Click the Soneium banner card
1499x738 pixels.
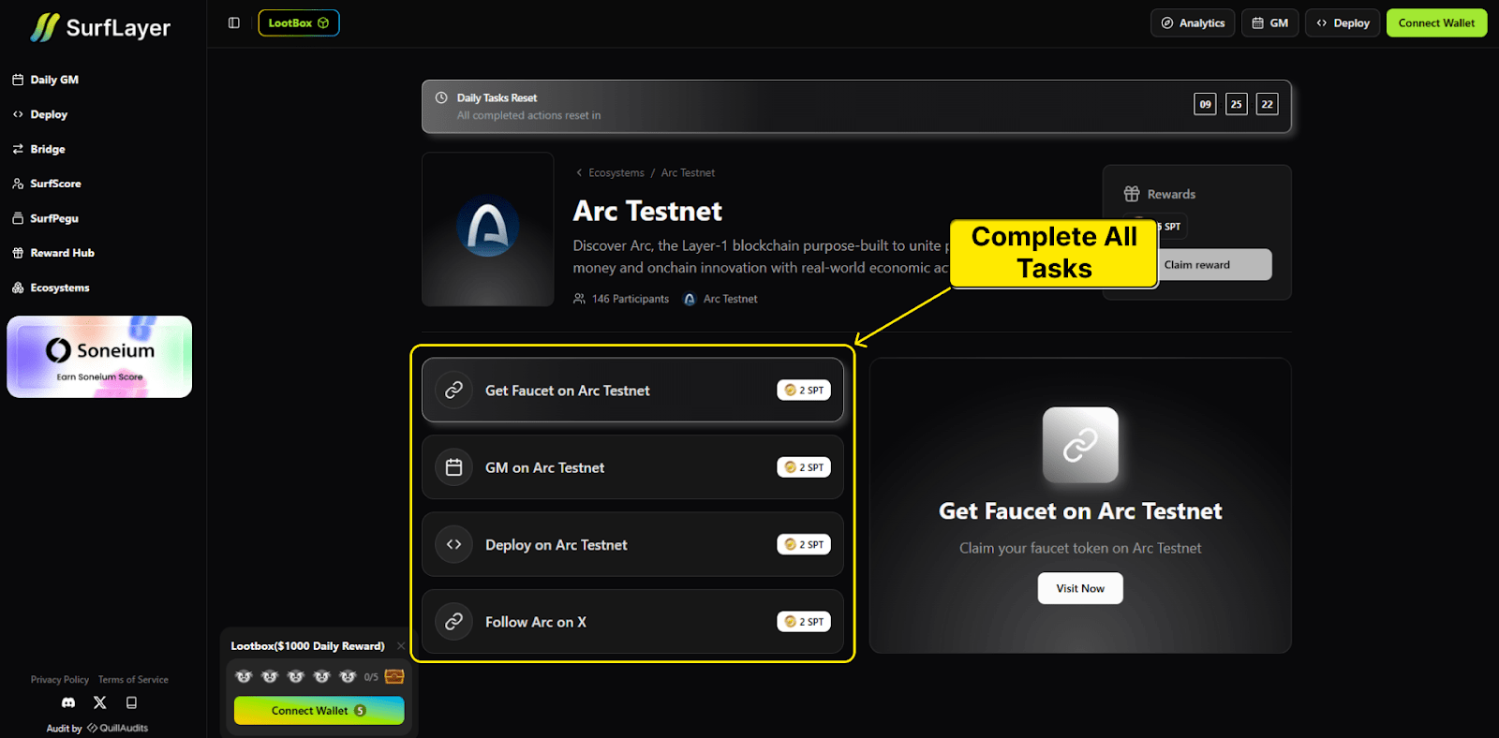[99, 357]
